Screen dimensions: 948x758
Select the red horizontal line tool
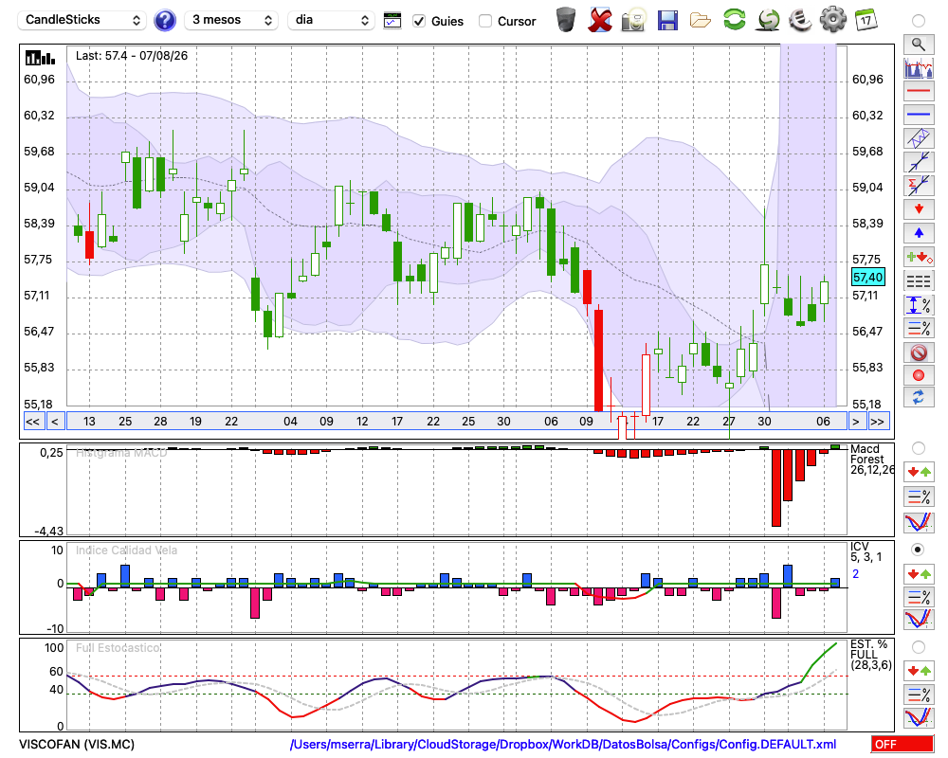(x=919, y=91)
